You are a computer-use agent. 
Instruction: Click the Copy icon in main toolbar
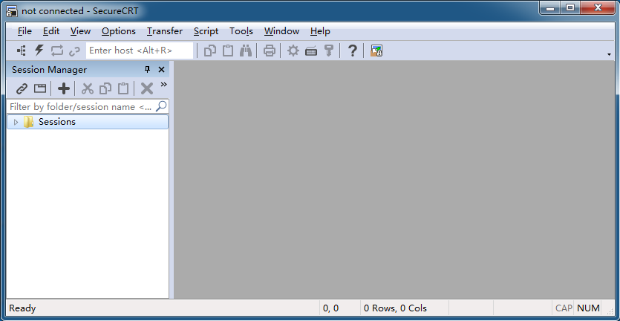210,51
